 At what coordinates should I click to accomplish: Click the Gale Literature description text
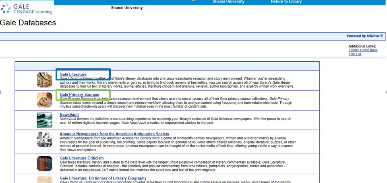(x=177, y=82)
